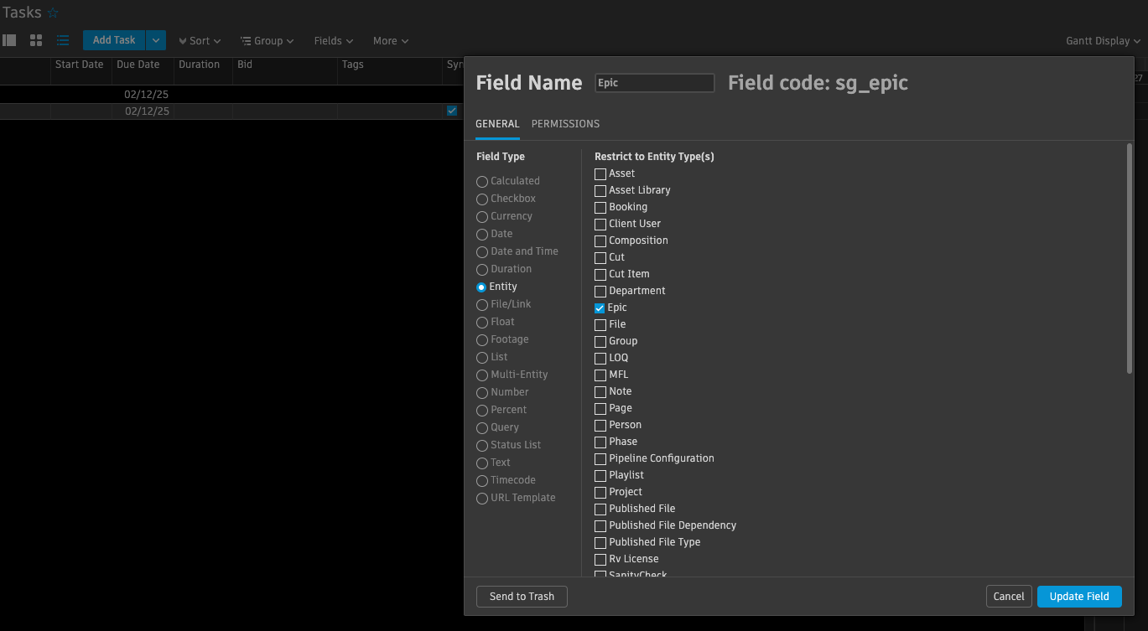Check the Department entity type
This screenshot has height=631, width=1148.
tap(600, 291)
